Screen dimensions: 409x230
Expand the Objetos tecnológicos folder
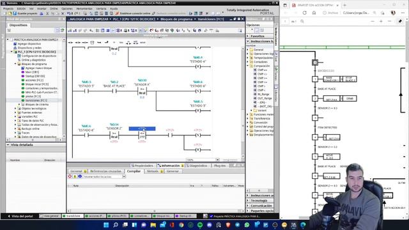coord(15,109)
